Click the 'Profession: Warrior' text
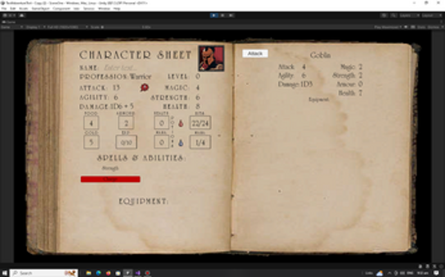The width and height of the screenshot is (445, 277). 115,77
